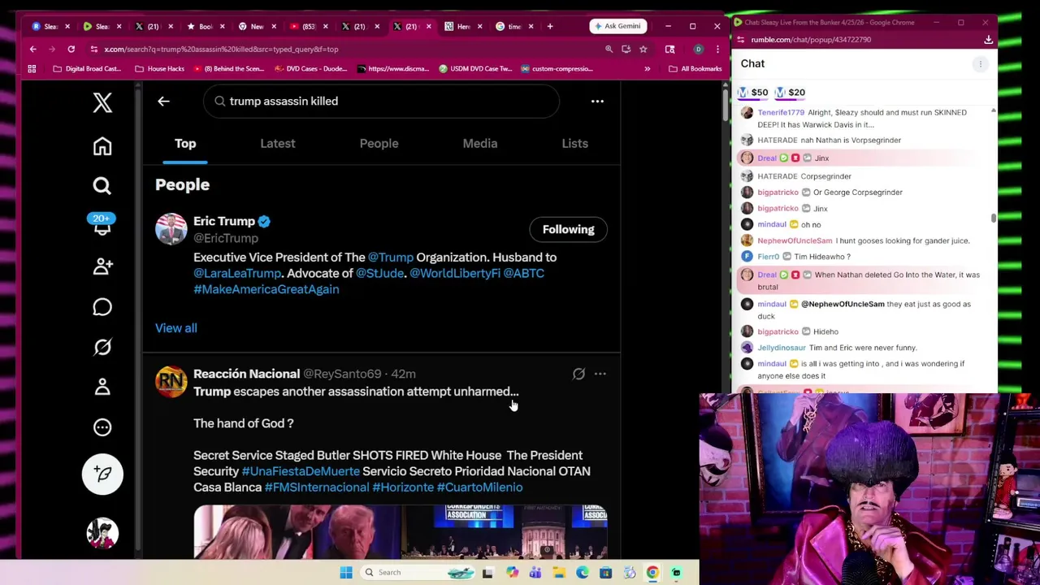Open the @LaraLeaTrump mention link
This screenshot has width=1040, height=585.
pyautogui.click(x=237, y=273)
